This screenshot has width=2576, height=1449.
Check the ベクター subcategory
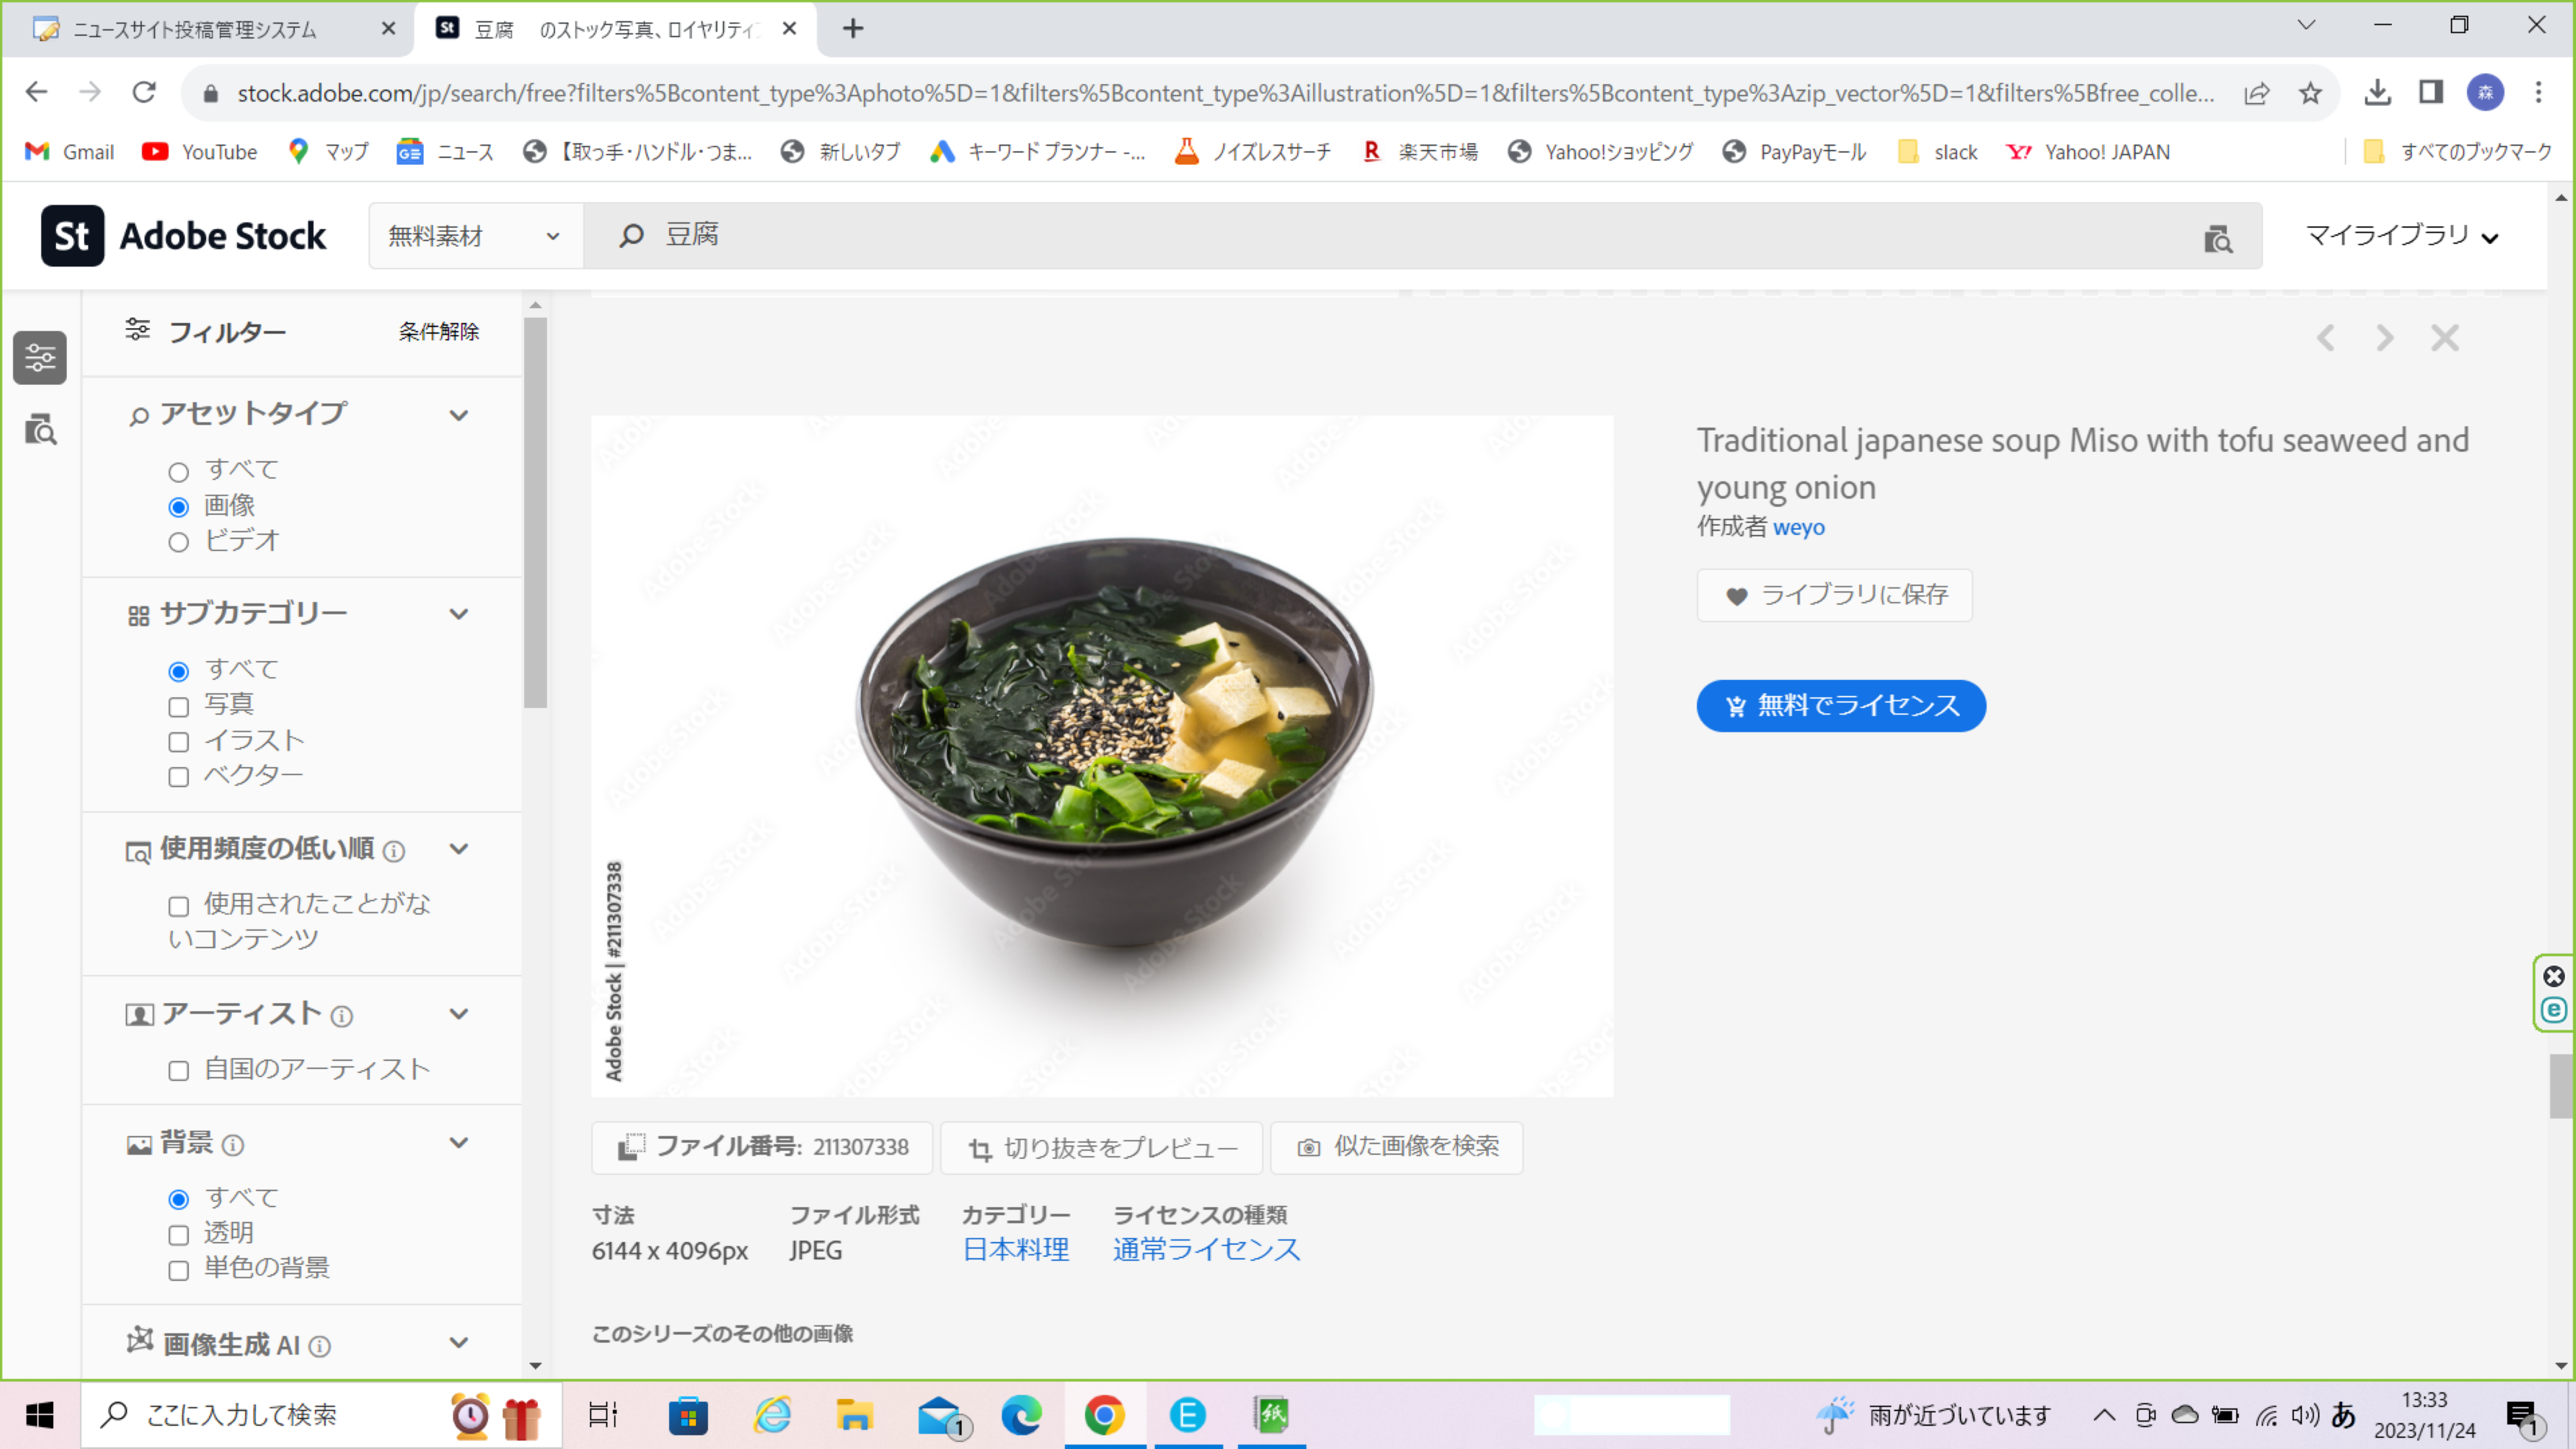[178, 777]
